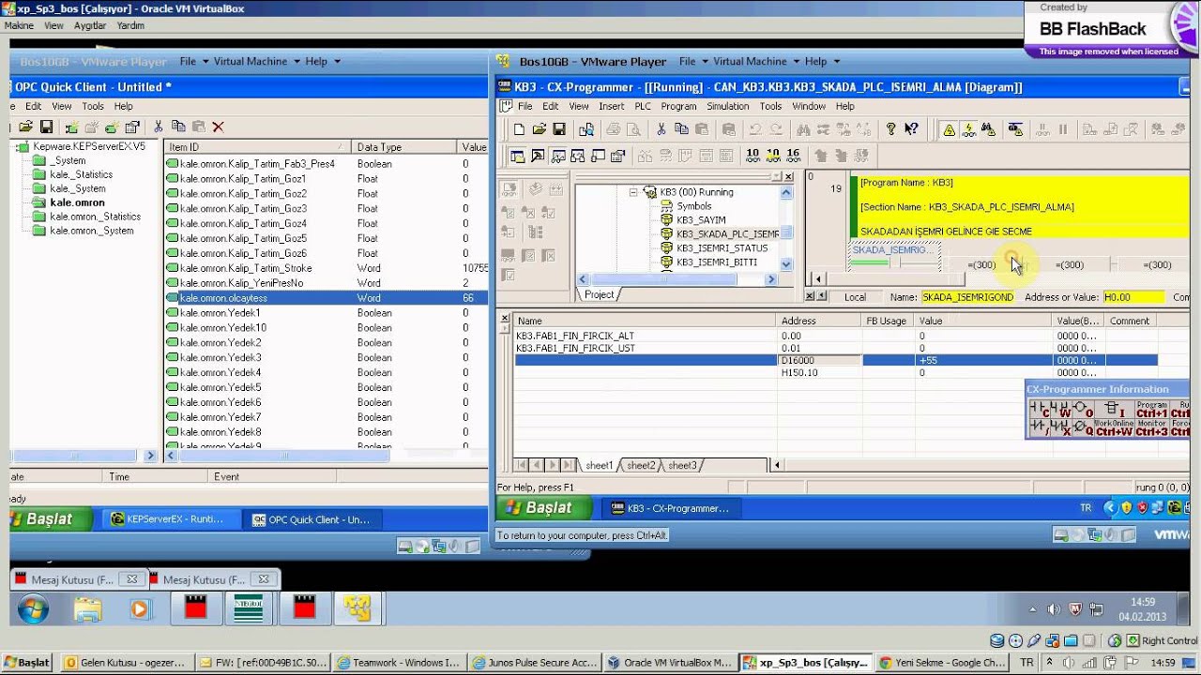Screen dimensions: 1201x675
Task: Click Open icon in OPC Quick Client toolbar
Action: click(x=26, y=127)
